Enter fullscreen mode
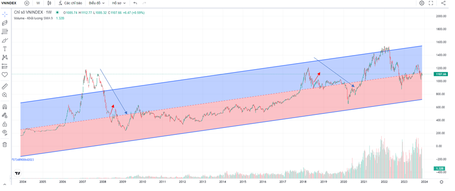The image size is (455, 191). (431, 3)
